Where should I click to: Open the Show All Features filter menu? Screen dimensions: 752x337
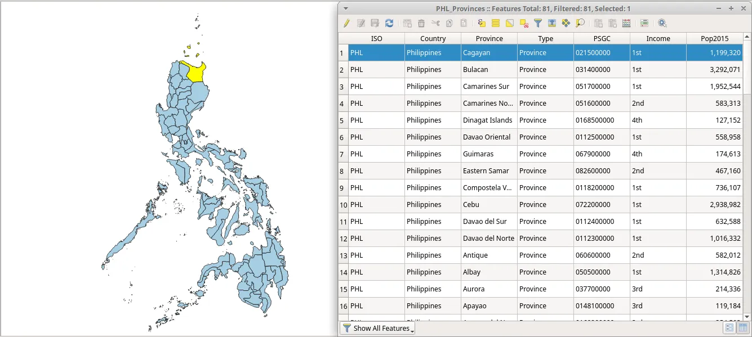click(x=377, y=328)
